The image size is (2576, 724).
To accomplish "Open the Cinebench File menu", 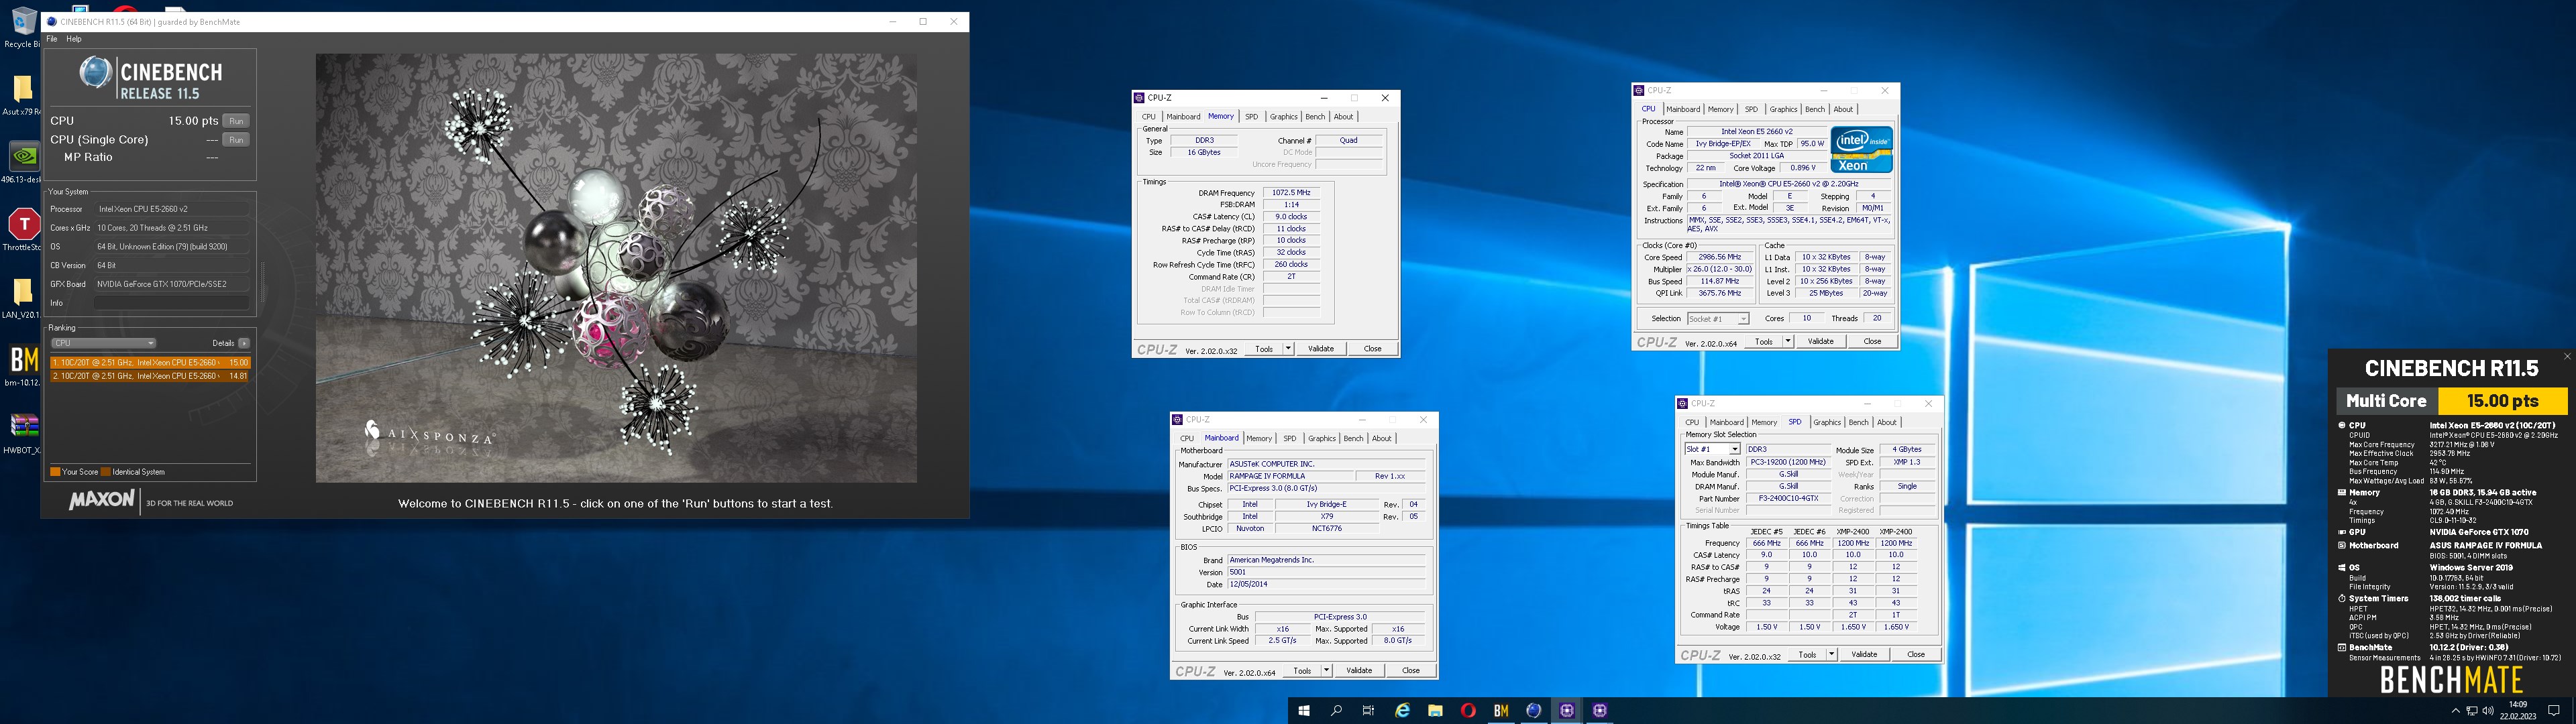I will (x=52, y=39).
